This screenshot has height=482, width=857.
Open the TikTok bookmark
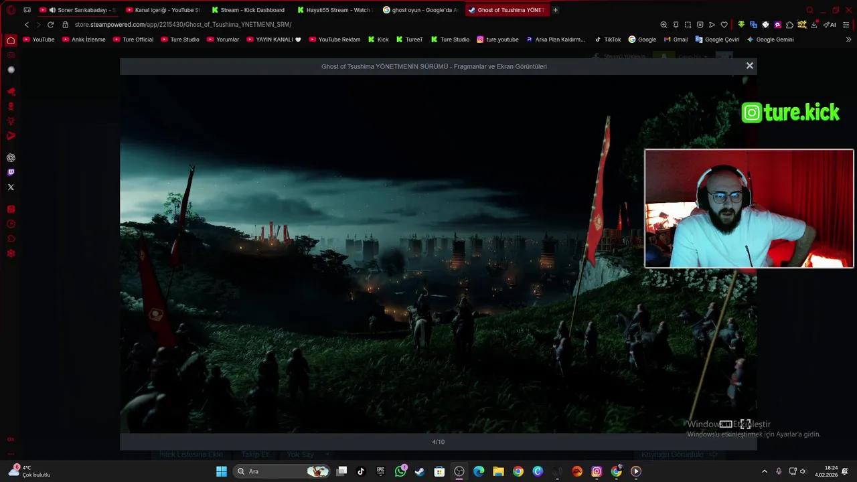(608, 39)
